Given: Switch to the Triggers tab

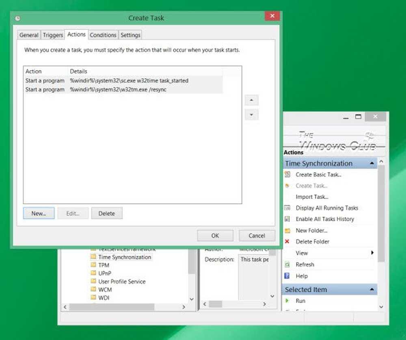Looking at the screenshot, I should [x=53, y=35].
